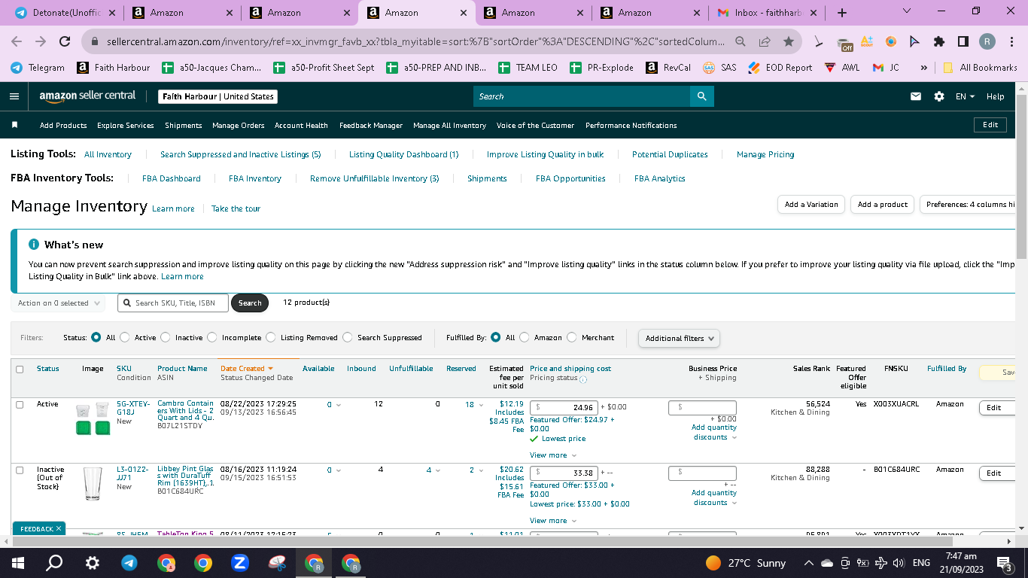Viewport: 1028px width, 578px height.
Task: Select the Search Suppressed status radio
Action: click(348, 338)
